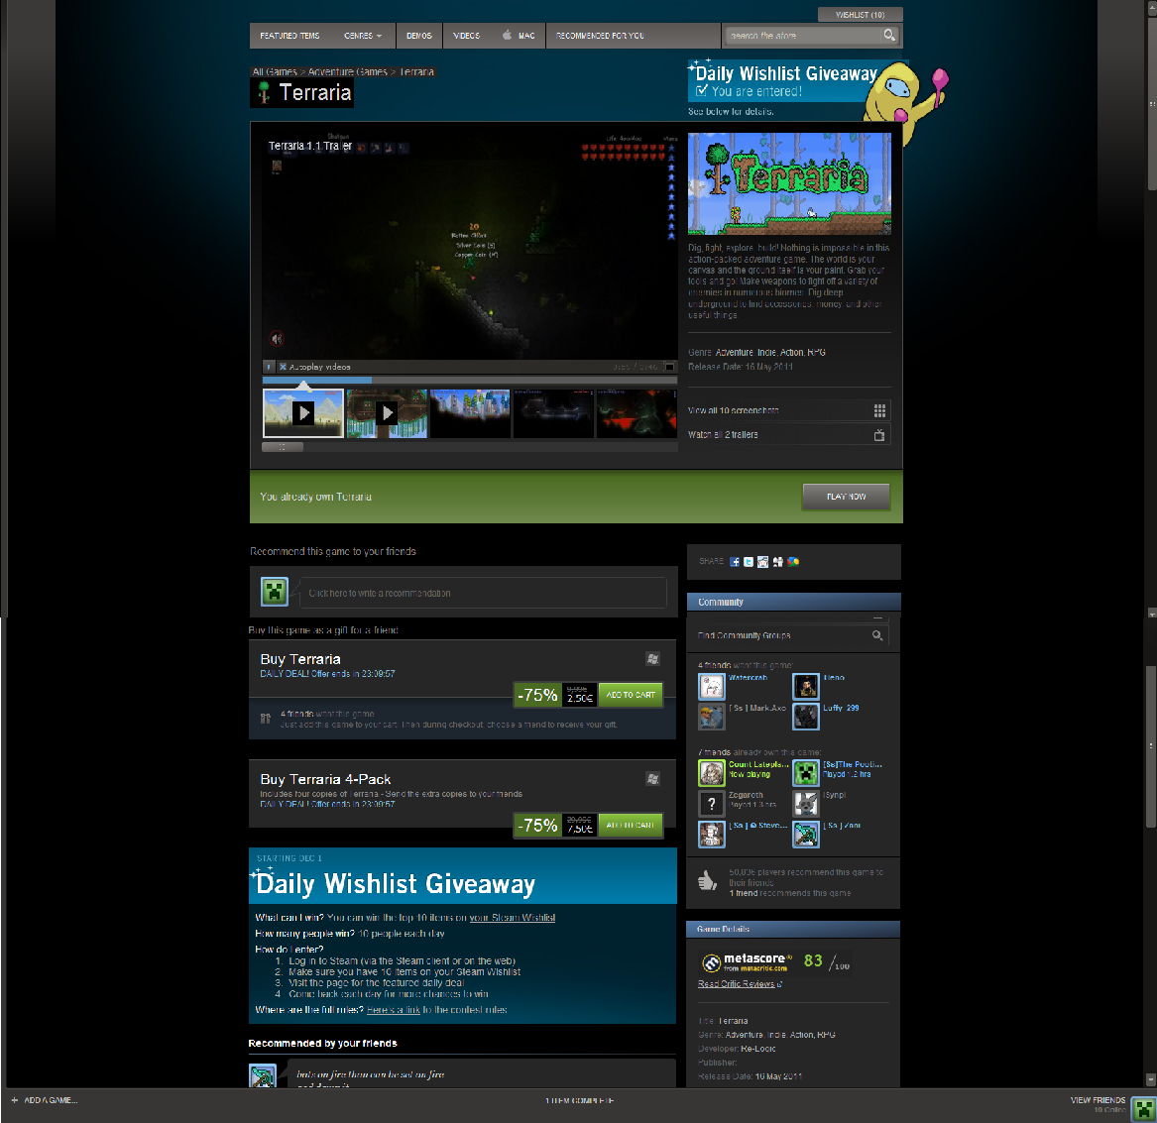Click the Find Community Groups search icon
This screenshot has width=1157, height=1123.
coord(877,635)
